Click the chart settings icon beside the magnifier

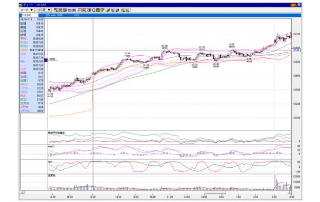point(98,10)
